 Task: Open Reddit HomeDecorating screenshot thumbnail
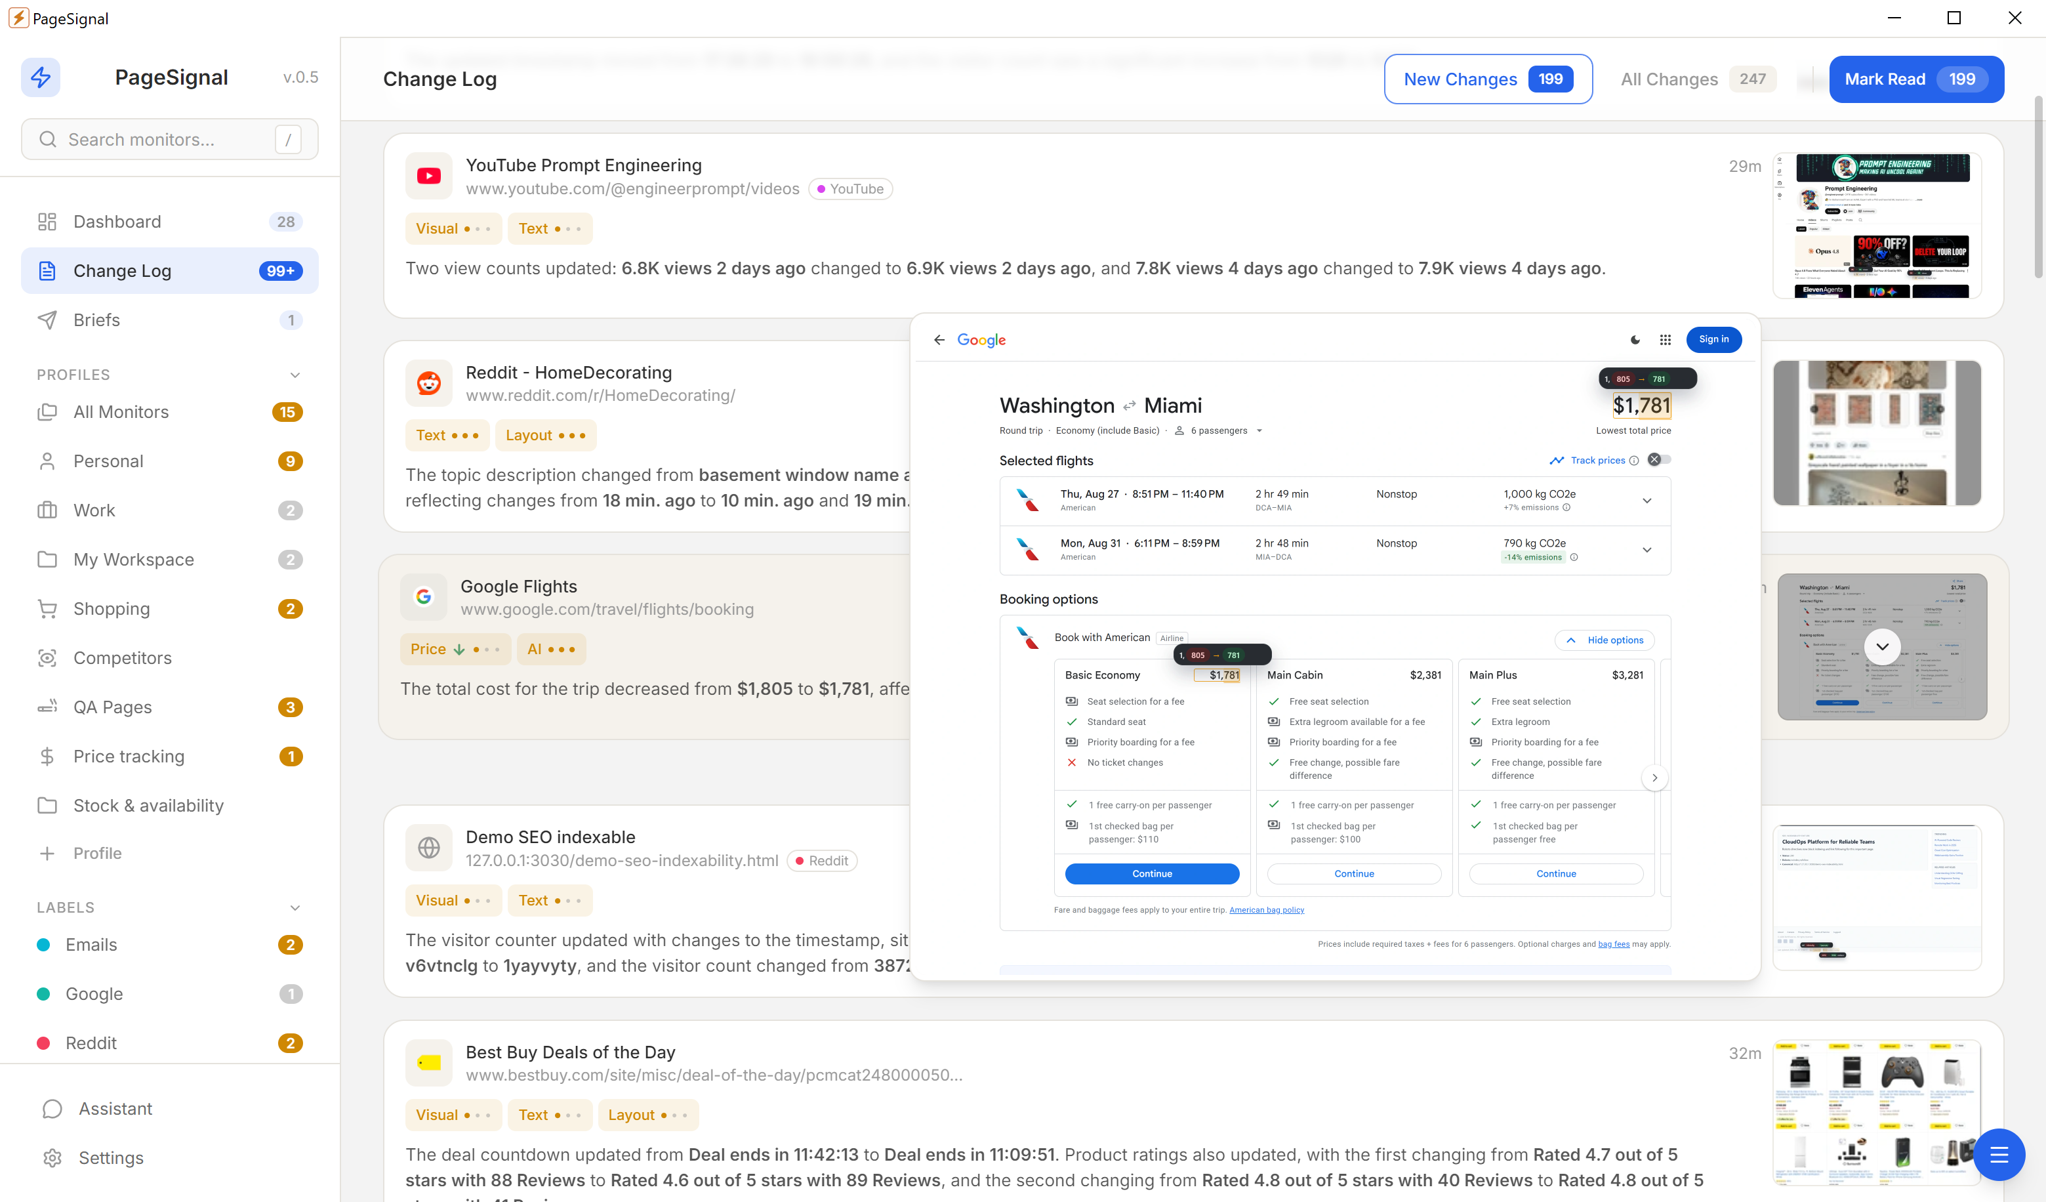tap(1877, 433)
